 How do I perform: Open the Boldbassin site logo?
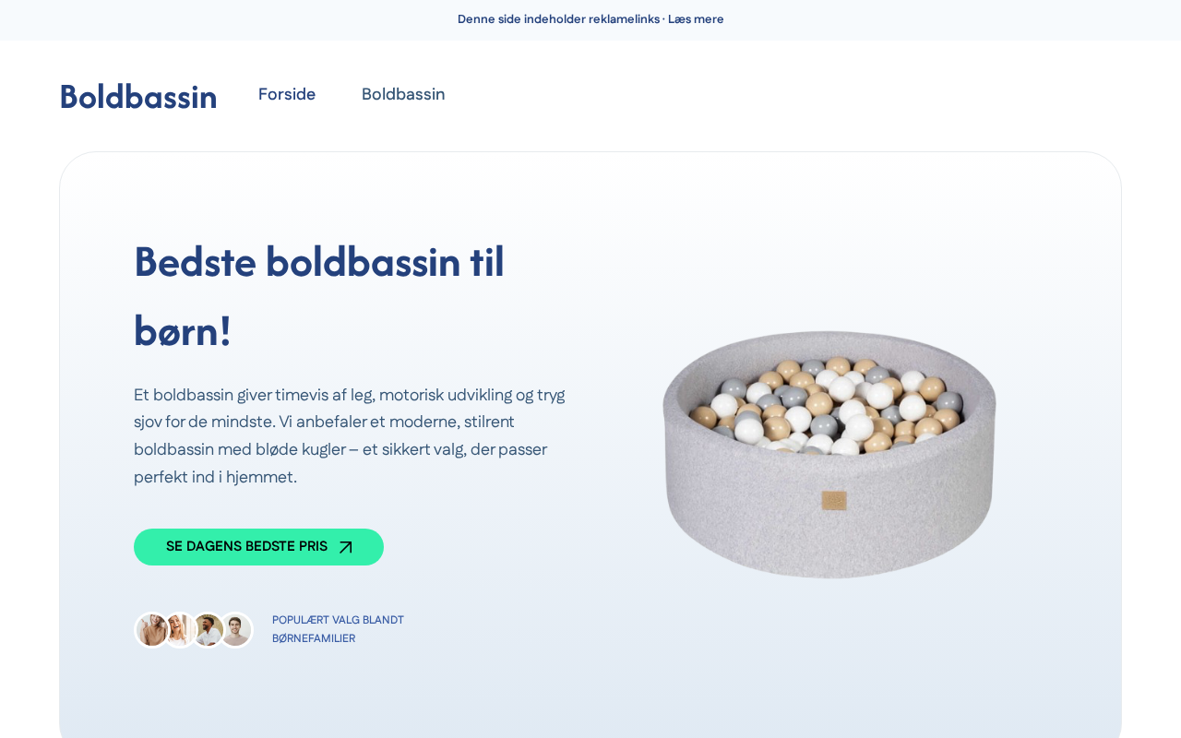click(138, 97)
